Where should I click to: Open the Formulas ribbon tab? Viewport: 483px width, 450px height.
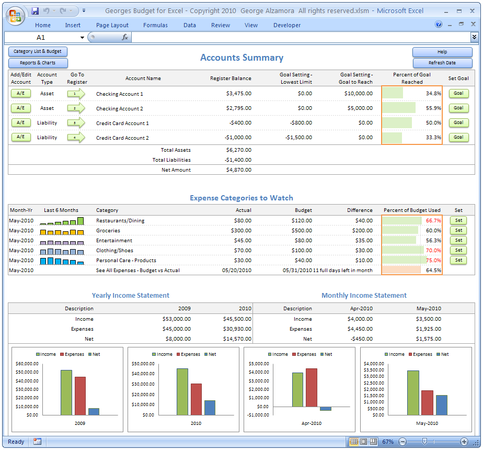(155, 25)
